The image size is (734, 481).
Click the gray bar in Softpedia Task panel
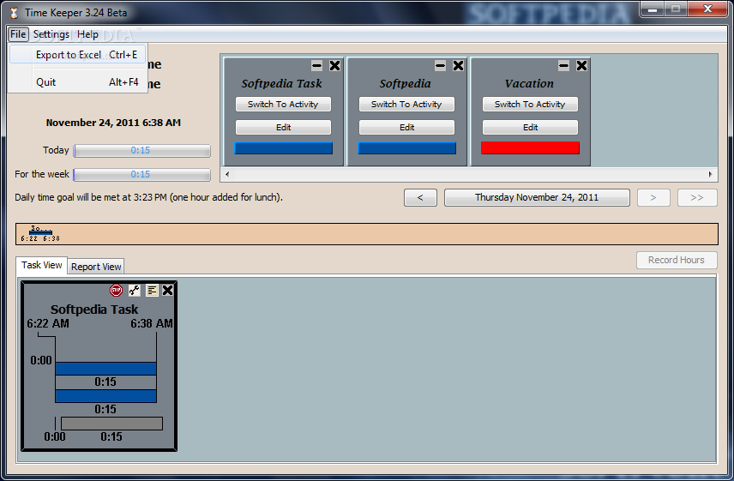[x=111, y=424]
